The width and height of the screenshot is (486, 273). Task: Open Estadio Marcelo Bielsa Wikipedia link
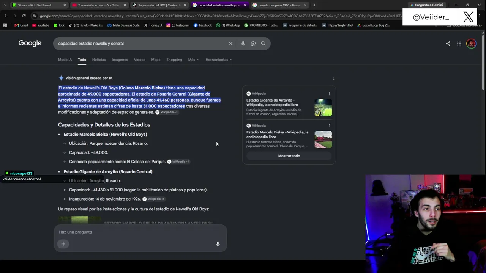click(x=277, y=134)
